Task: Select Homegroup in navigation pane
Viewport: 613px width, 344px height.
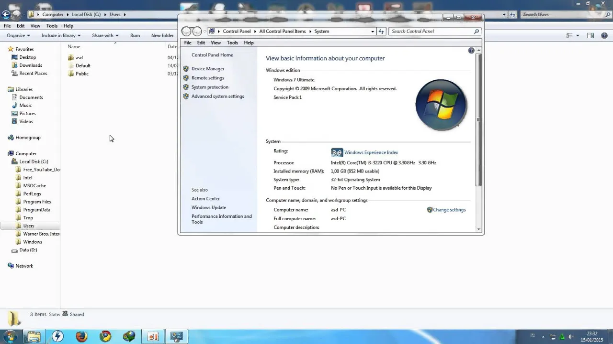Action: point(28,138)
